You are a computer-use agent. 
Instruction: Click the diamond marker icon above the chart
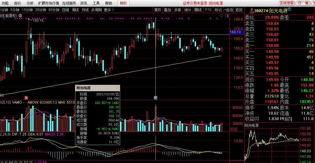[x=221, y=16]
